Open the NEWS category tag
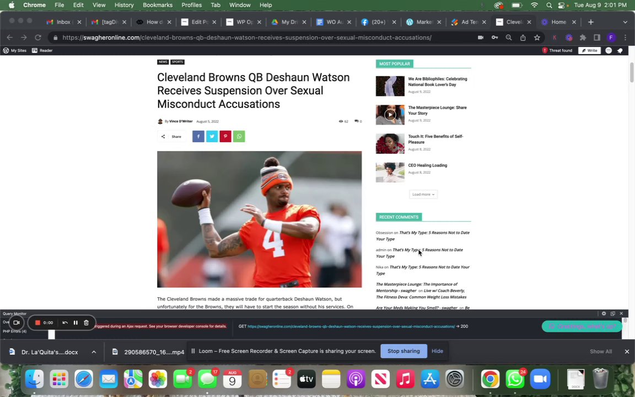 163,62
